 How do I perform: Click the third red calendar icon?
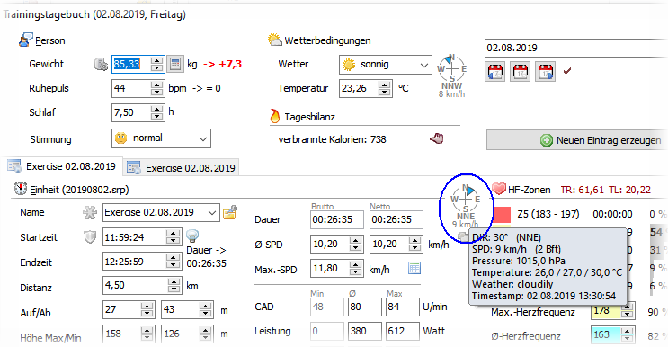(546, 71)
